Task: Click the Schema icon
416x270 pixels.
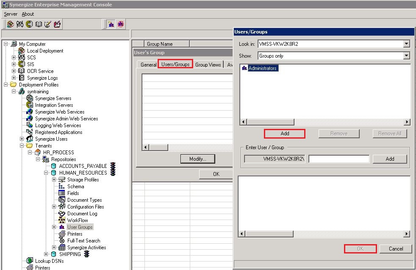Action: tap(61, 186)
